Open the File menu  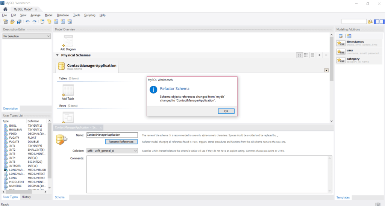5,15
